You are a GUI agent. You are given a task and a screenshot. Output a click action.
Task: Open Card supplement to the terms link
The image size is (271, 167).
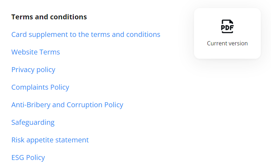(x=86, y=34)
